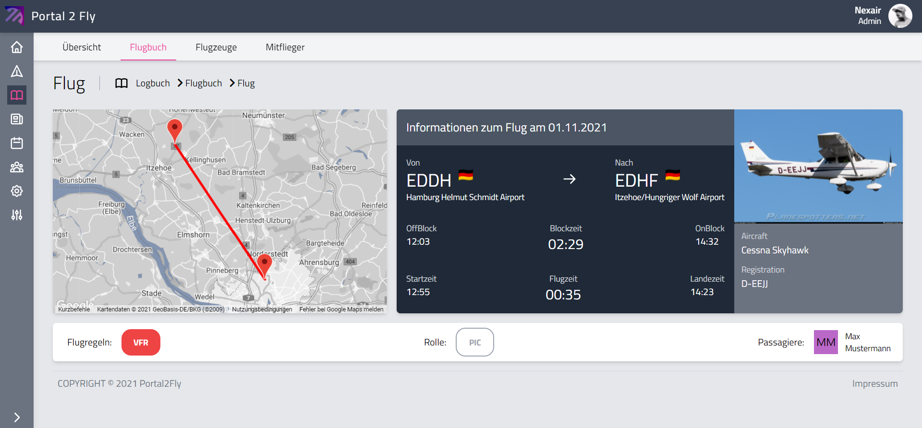Click the purple MM passenger avatar
The height and width of the screenshot is (428, 922).
tap(825, 342)
